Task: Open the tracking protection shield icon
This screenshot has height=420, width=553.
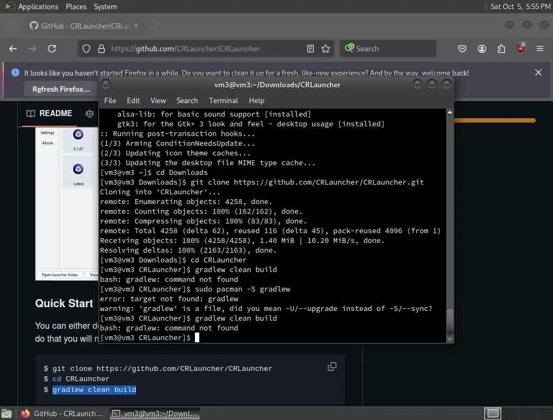Action: click(x=86, y=49)
